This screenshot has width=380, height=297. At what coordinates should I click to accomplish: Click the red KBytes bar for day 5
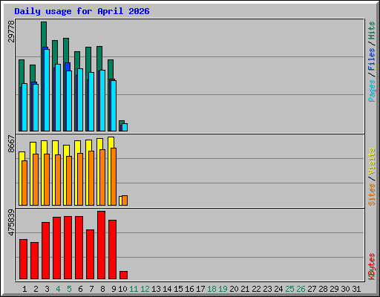(x=68, y=248)
